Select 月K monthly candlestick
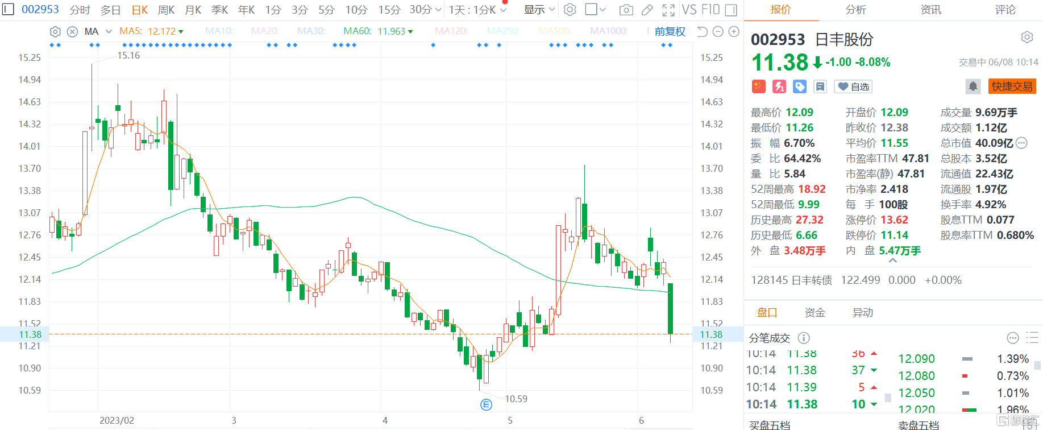Viewport: 1043px width, 430px height. pyautogui.click(x=193, y=10)
